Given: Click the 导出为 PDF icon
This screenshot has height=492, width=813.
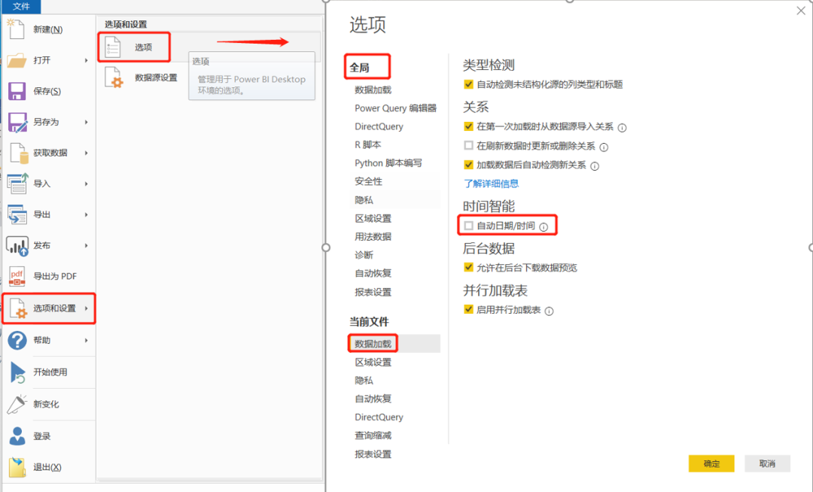Looking at the screenshot, I should (17, 276).
